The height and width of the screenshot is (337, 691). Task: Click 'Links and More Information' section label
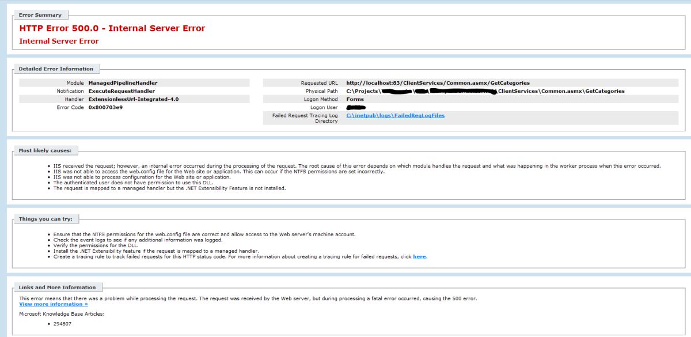click(x=58, y=287)
